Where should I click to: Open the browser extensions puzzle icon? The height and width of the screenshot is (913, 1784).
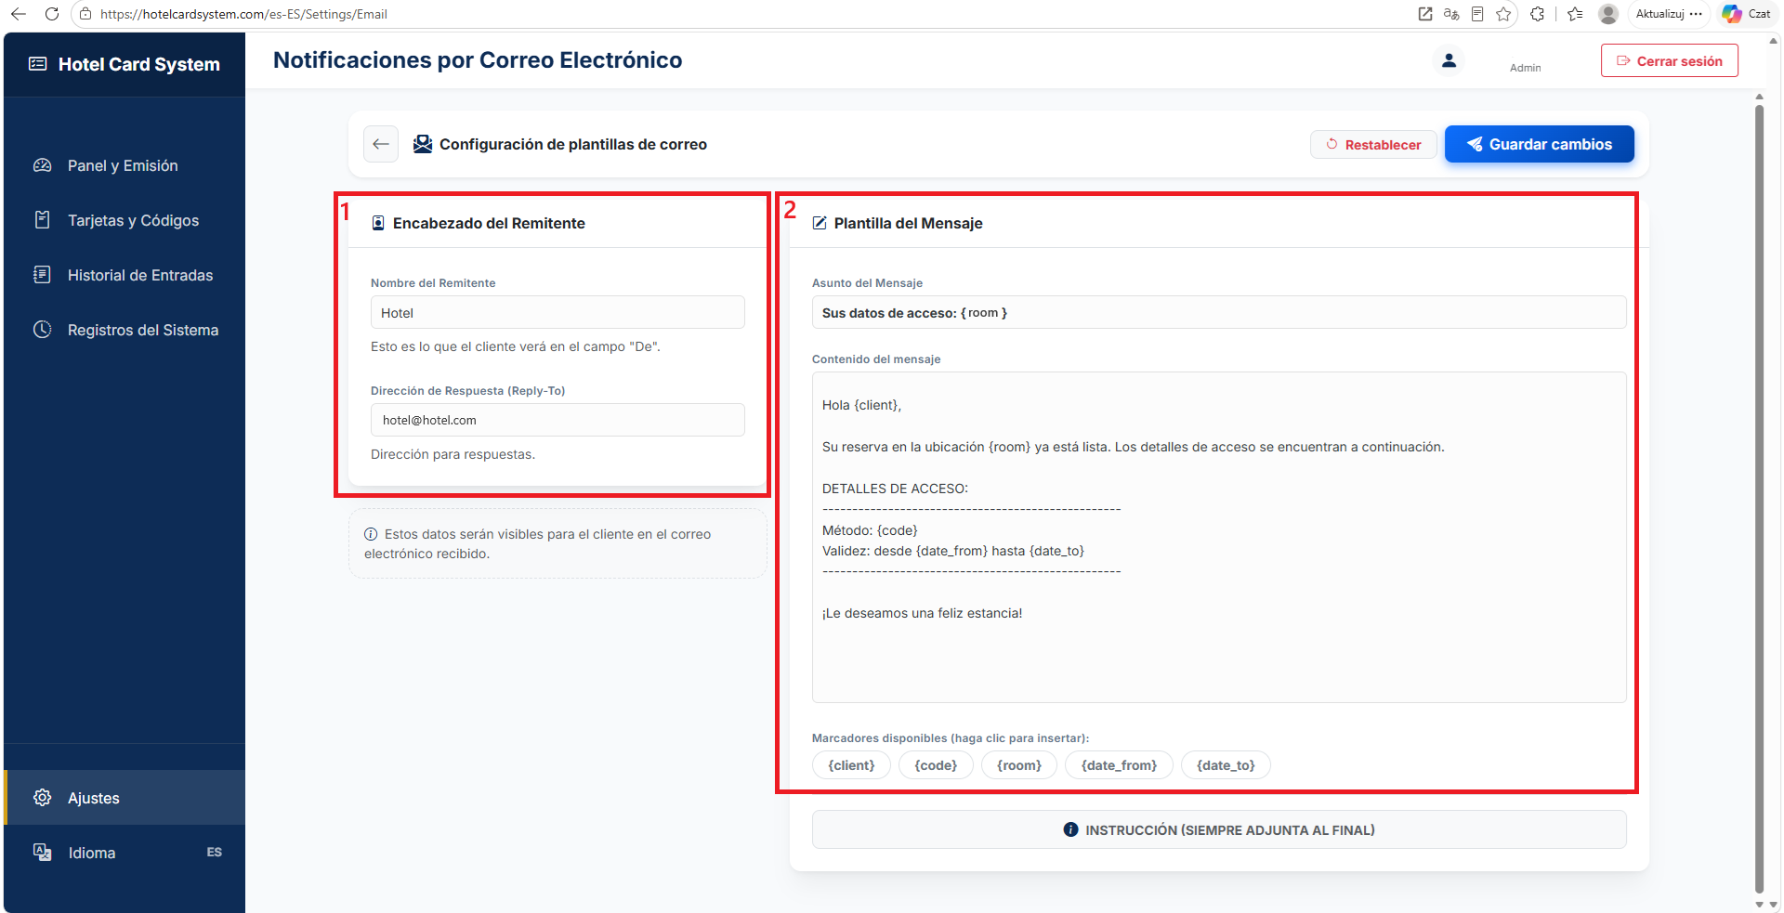point(1537,14)
